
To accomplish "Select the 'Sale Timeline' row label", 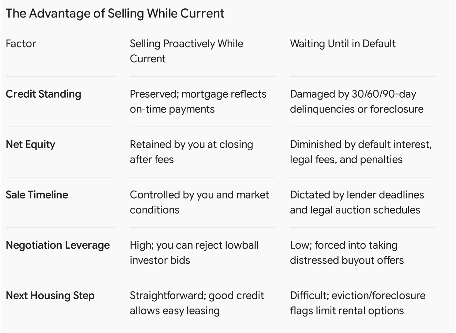I will (x=37, y=195).
